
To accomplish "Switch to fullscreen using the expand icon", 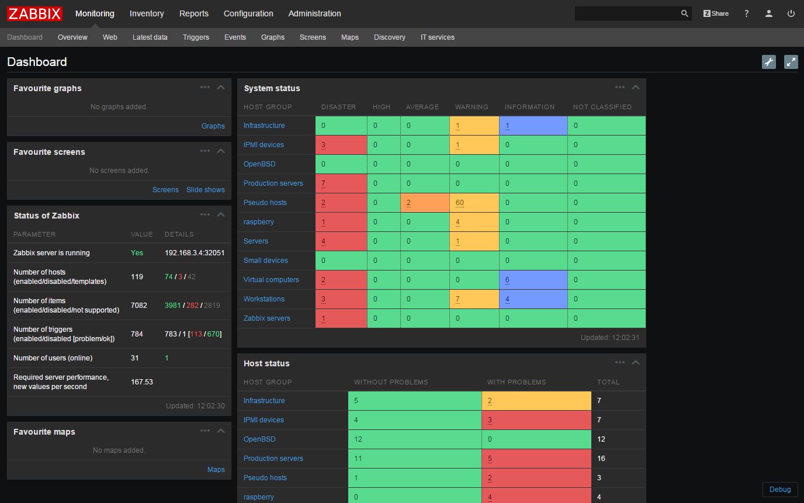I will [791, 61].
